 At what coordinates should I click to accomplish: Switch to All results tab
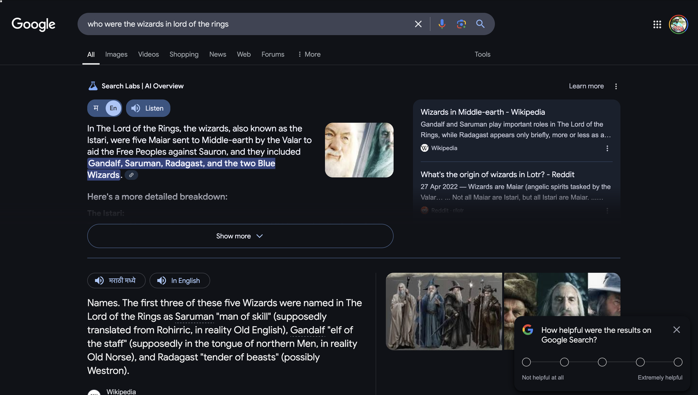click(x=91, y=54)
